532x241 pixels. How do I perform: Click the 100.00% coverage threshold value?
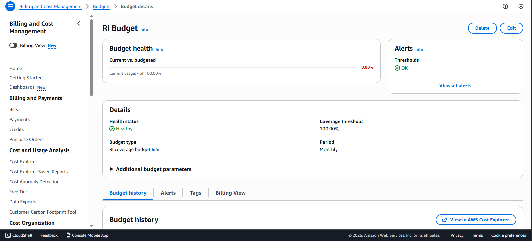point(330,129)
